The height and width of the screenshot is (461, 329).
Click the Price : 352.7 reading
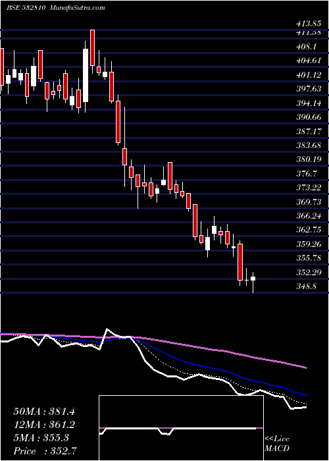point(45,451)
